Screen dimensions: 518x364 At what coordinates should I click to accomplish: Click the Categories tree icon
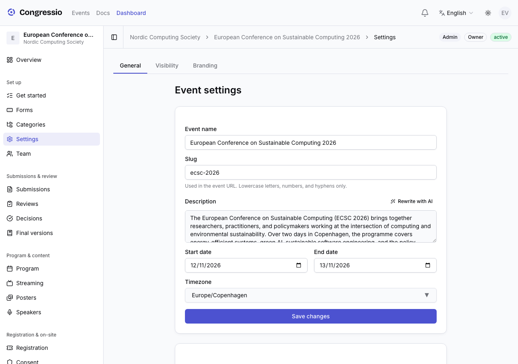click(x=10, y=125)
